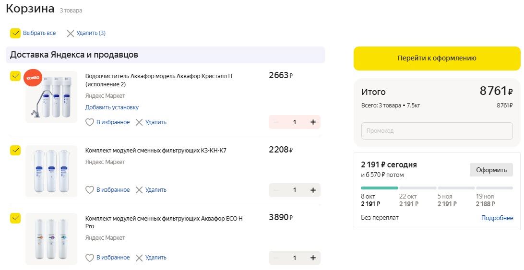The width and height of the screenshot is (524, 270).
Task: Delete the Аквафор ECO H Pro item
Action: [x=150, y=258]
